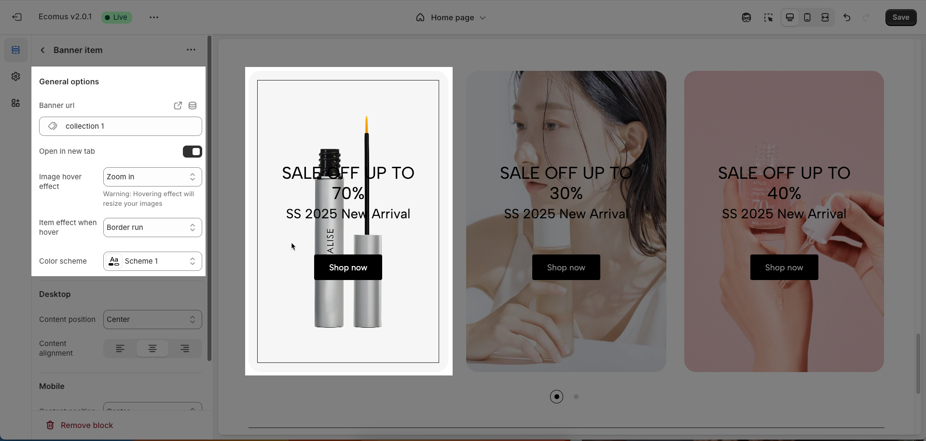
Task: Open the App embeds panel
Action: [x=16, y=103]
